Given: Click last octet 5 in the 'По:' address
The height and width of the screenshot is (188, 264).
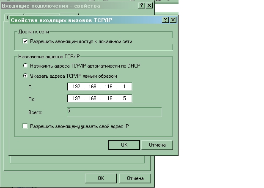Looking at the screenshot, I should [x=124, y=99].
